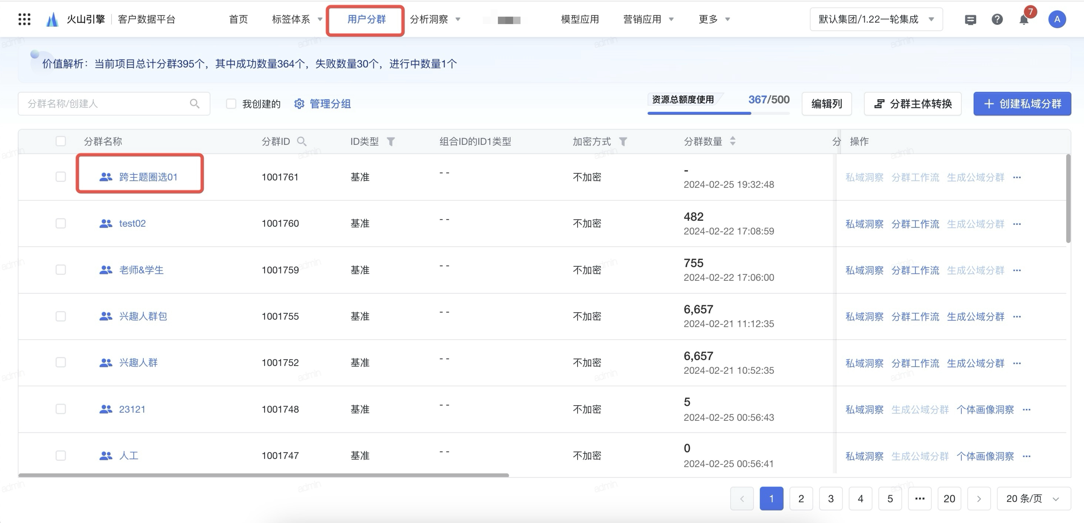The height and width of the screenshot is (523, 1084).
Task: Check the 23121 row checkbox
Action: point(61,409)
